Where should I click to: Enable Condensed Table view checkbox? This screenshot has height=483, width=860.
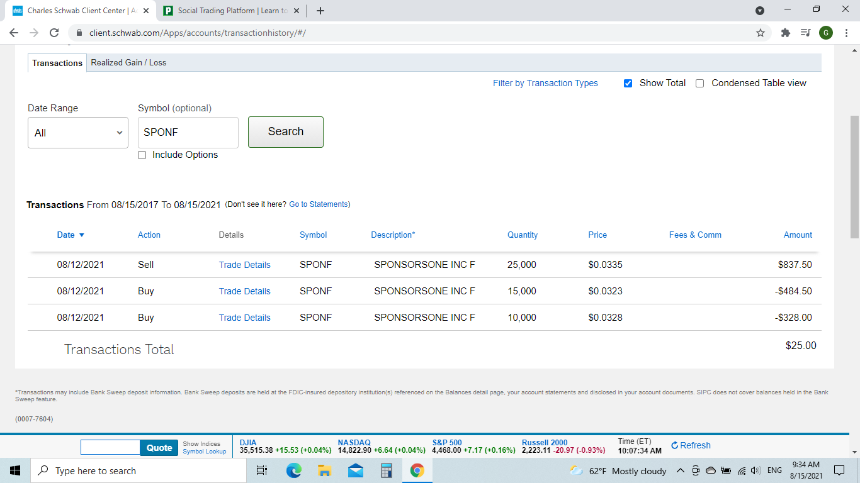(699, 83)
